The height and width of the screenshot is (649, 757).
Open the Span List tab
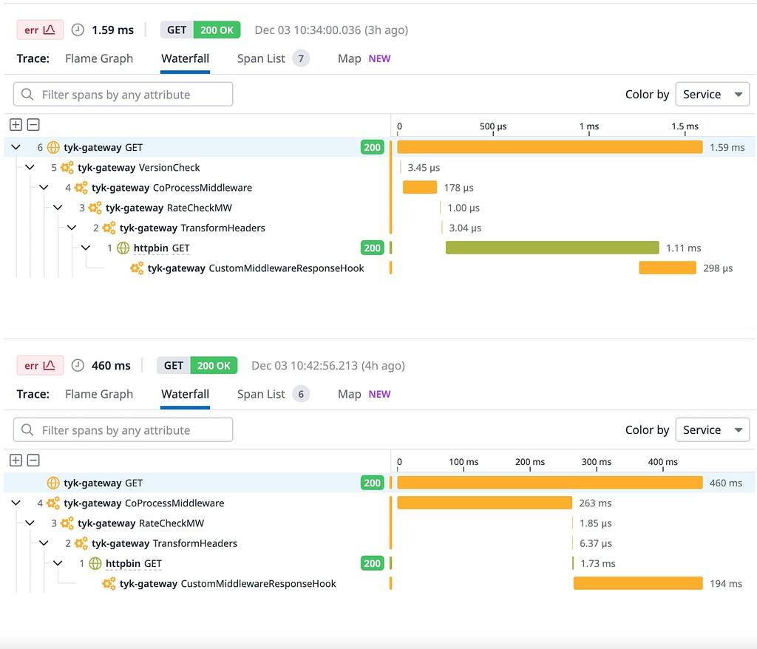click(262, 58)
